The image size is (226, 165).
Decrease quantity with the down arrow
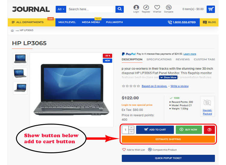click(x=131, y=132)
